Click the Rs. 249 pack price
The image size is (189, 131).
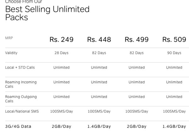pyautogui.click(x=61, y=40)
